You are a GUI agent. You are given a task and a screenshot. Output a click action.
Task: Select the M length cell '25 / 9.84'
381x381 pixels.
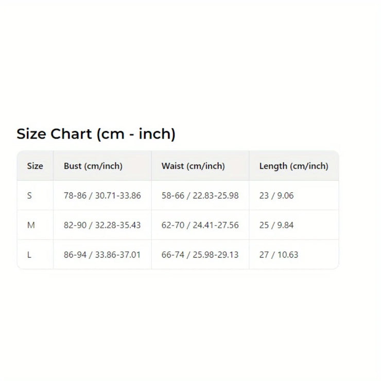click(276, 225)
